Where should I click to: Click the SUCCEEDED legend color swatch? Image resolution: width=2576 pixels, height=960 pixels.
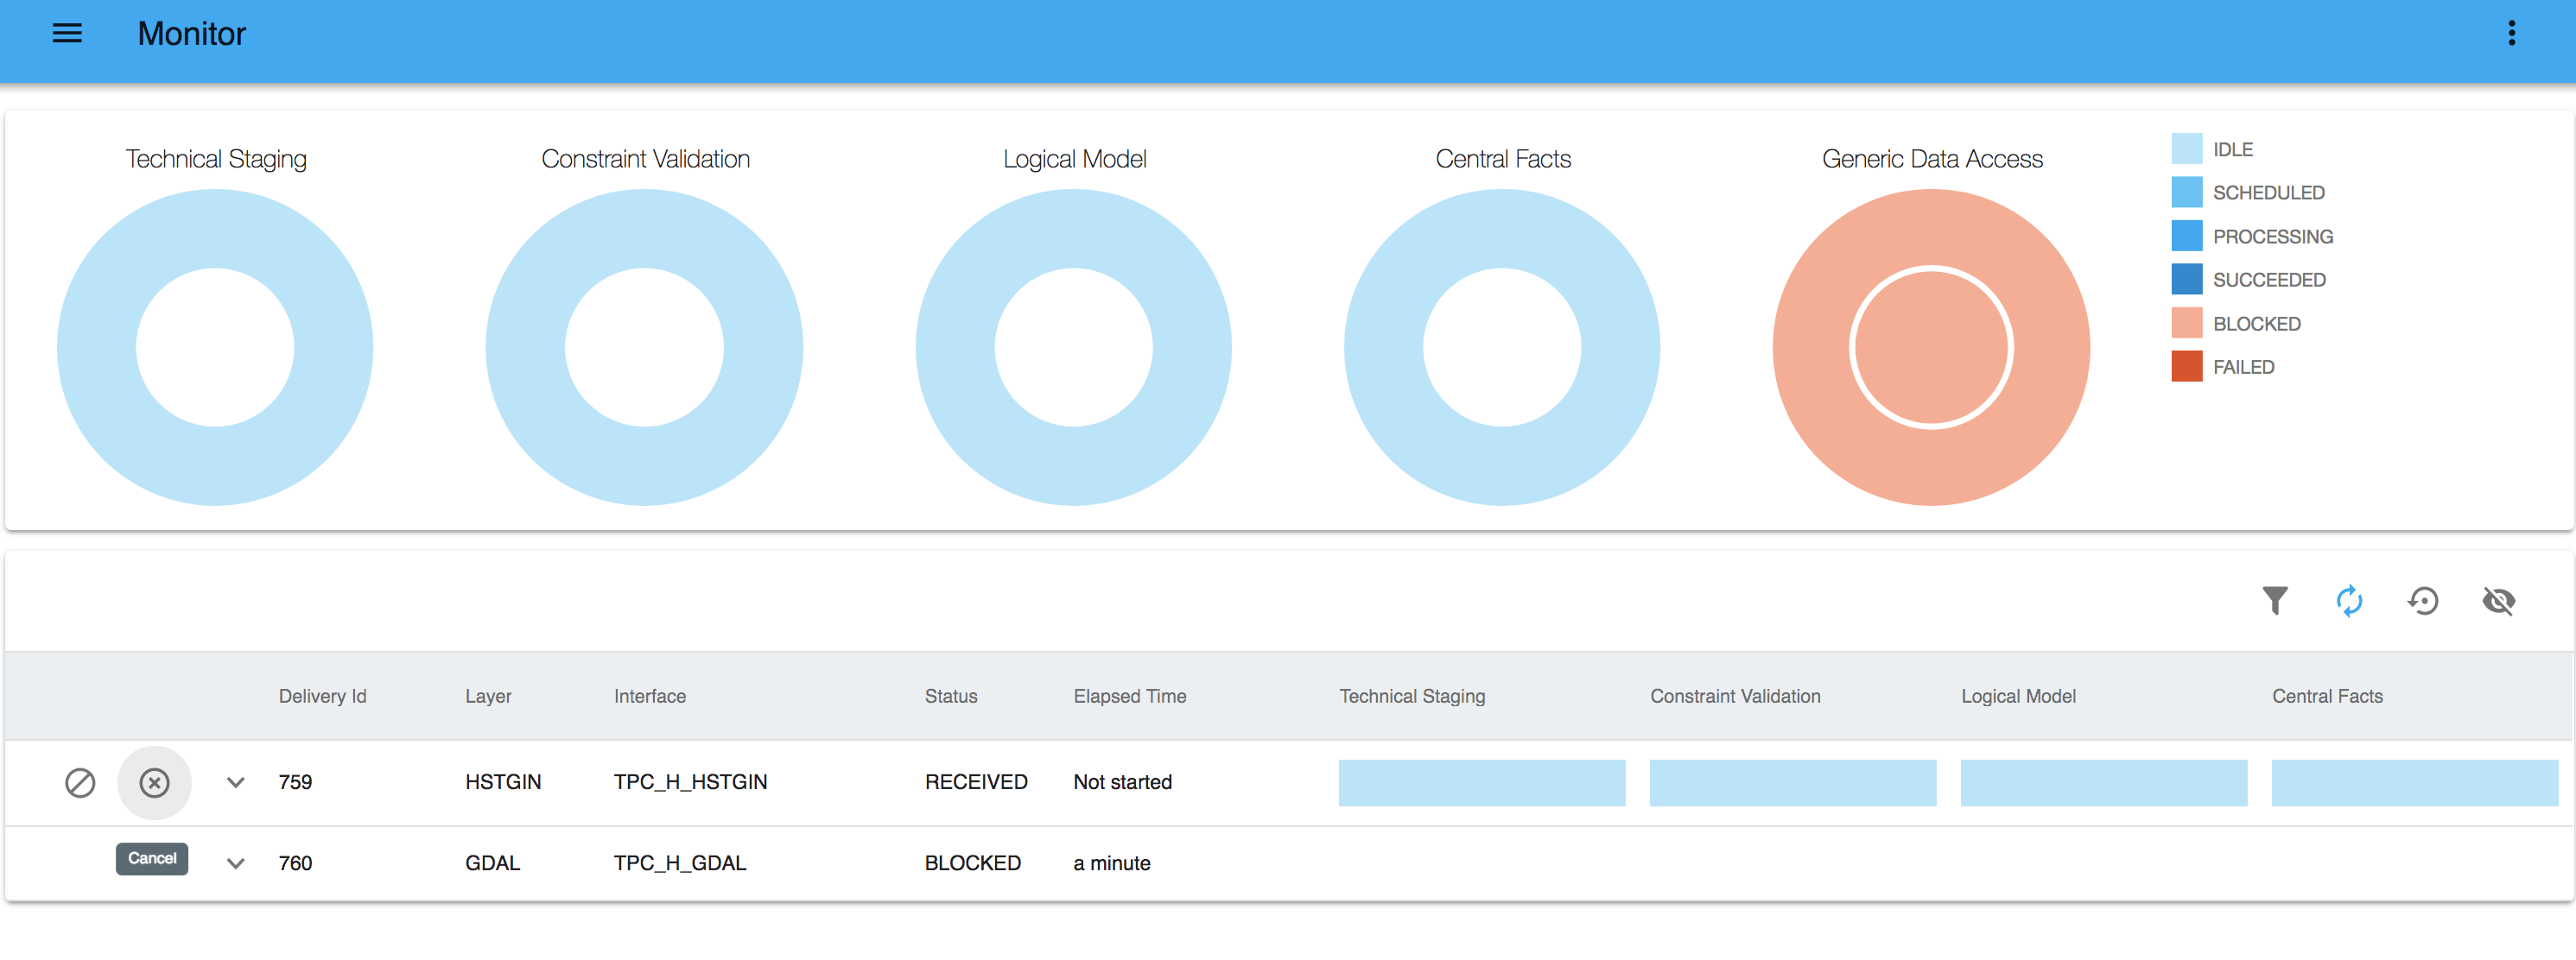2186,279
